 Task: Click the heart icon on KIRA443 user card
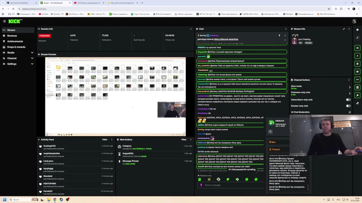(270, 132)
